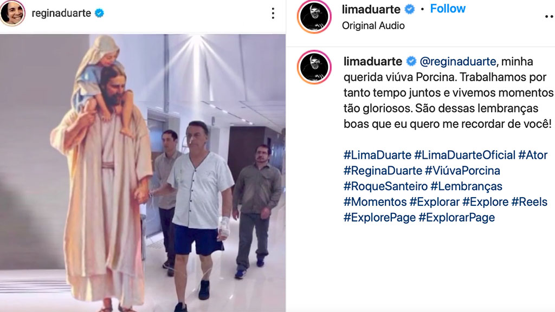This screenshot has width=555, height=312.
Task: Open limaduarte avatar beside the caption
Action: click(x=314, y=67)
